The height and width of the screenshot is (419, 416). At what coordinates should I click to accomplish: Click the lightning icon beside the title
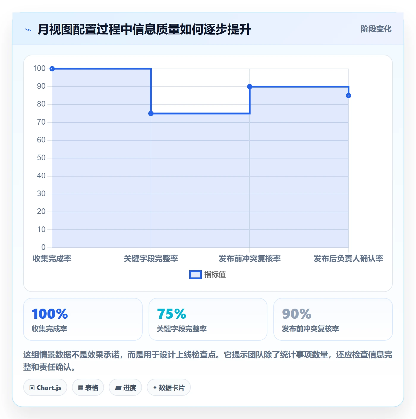28,30
